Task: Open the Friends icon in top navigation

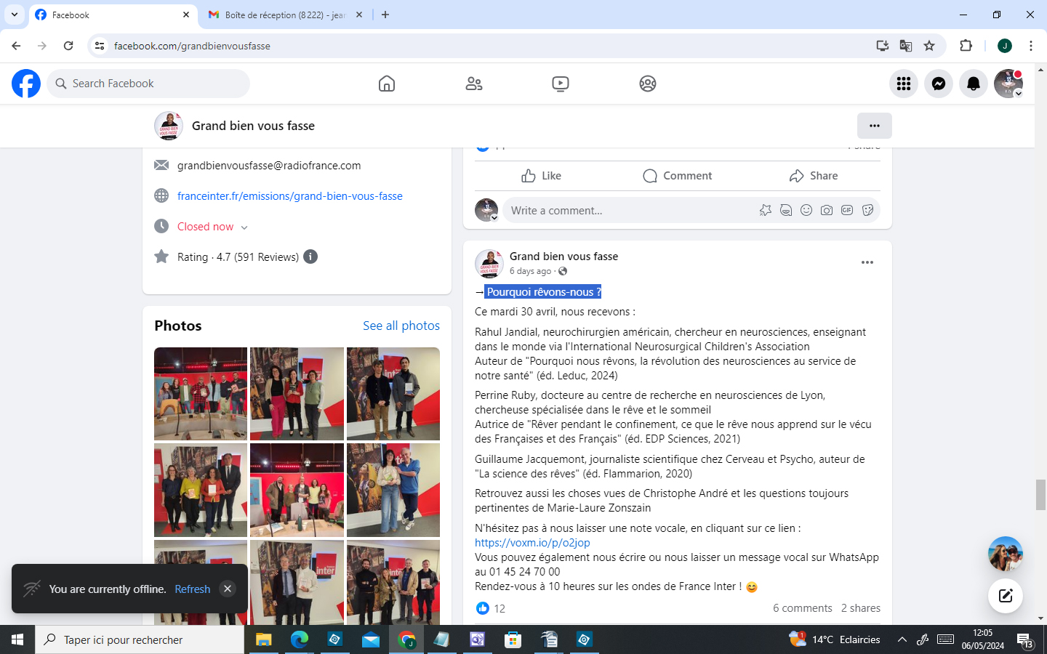Action: point(474,84)
